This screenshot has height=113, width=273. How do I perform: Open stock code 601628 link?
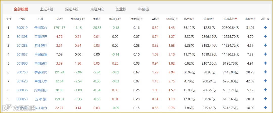[22, 81]
